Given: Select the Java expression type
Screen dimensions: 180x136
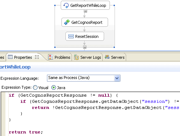Looking at the screenshot, I should pos(53,88).
